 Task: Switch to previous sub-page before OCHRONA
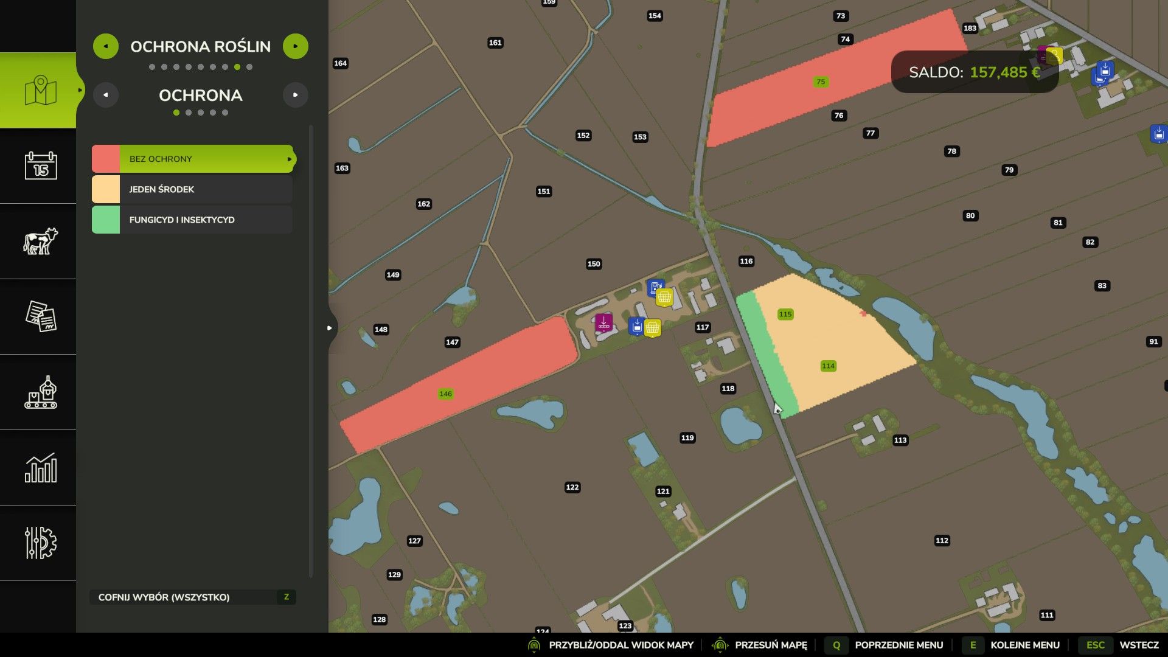[x=106, y=95]
